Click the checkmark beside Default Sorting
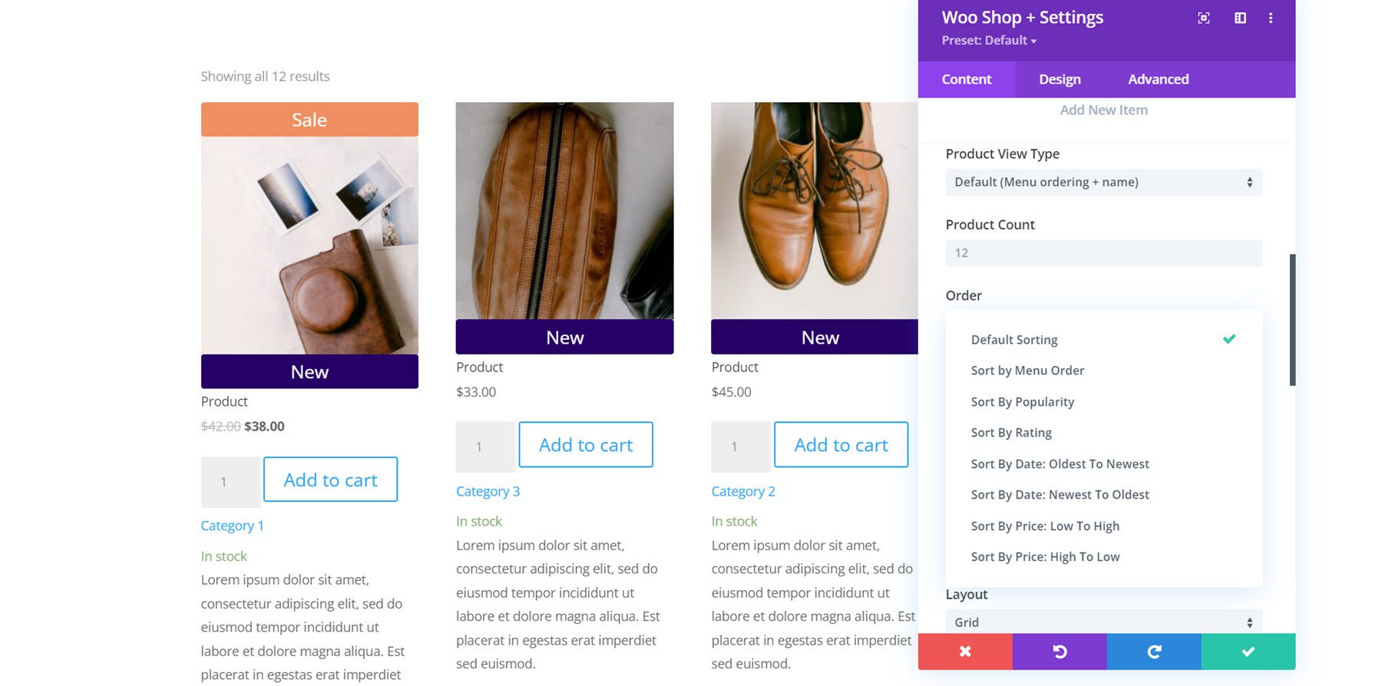The image size is (1382, 686). point(1230,338)
